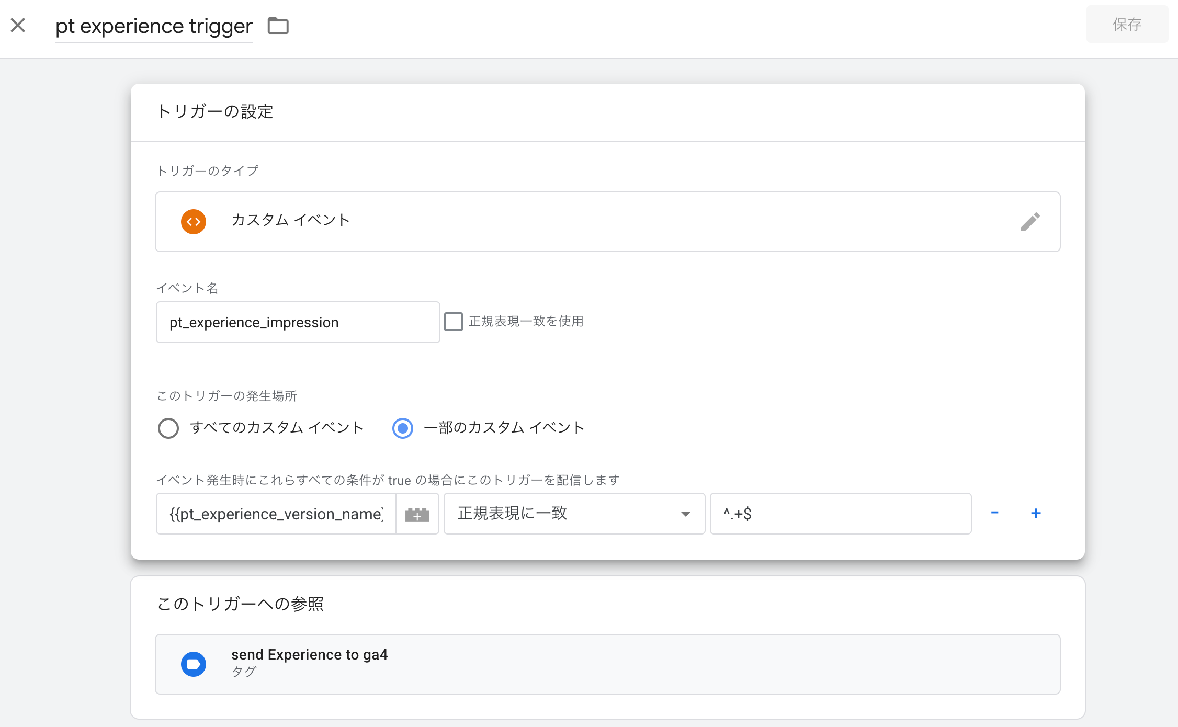The image size is (1178, 727).
Task: Select すべてのカスタム イベント radio button
Action: click(x=168, y=428)
